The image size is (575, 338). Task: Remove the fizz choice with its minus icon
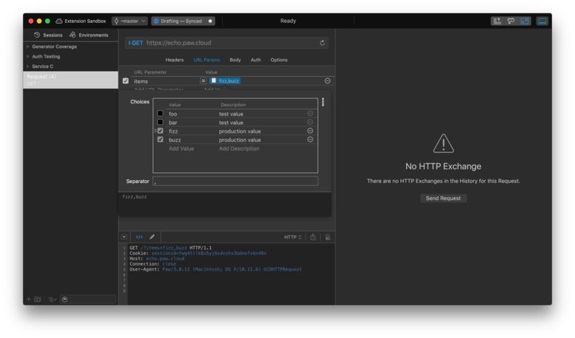[310, 131]
